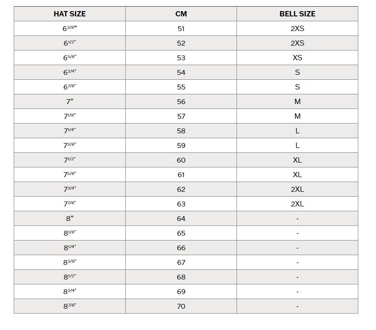Click the 7 3/4" hat size cell
The height and width of the screenshot is (330, 376).
pos(70,190)
